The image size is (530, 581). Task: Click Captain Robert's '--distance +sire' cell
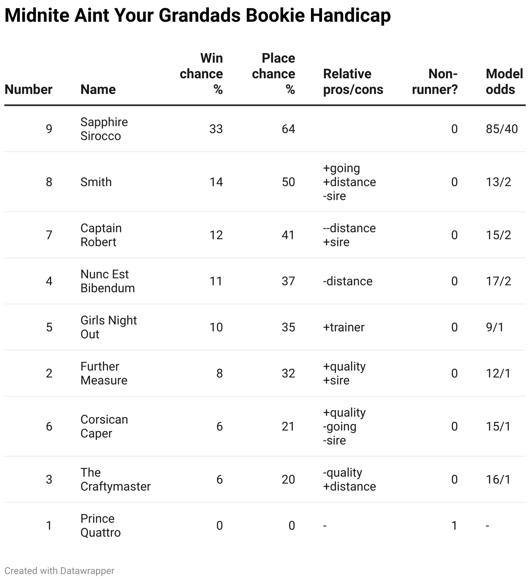pos(349,235)
